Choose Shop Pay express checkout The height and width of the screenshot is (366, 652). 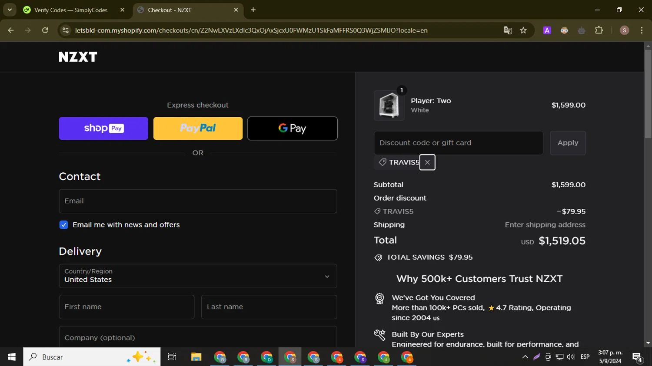click(103, 129)
